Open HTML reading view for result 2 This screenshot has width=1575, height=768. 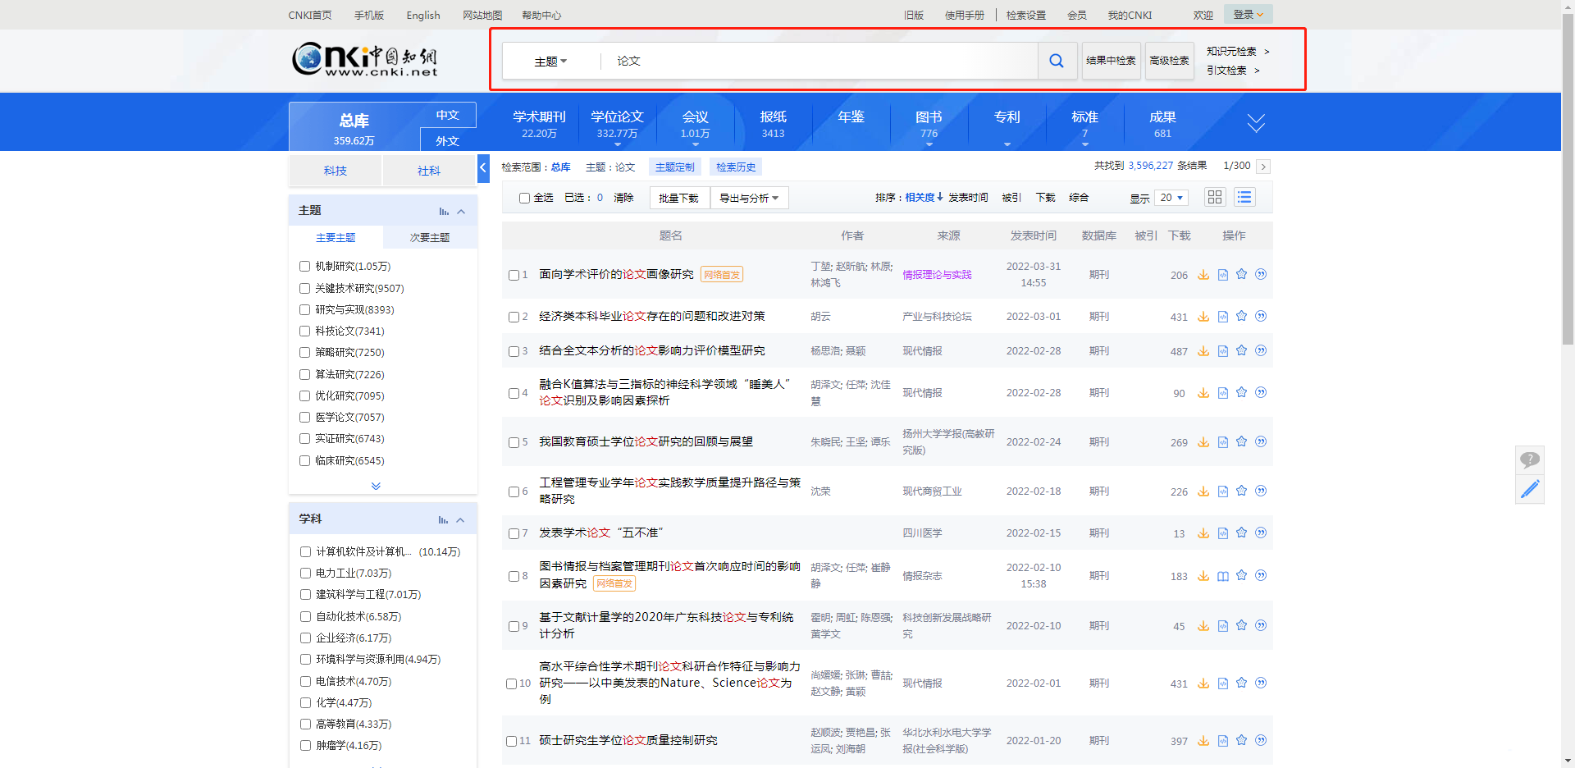pos(1222,316)
